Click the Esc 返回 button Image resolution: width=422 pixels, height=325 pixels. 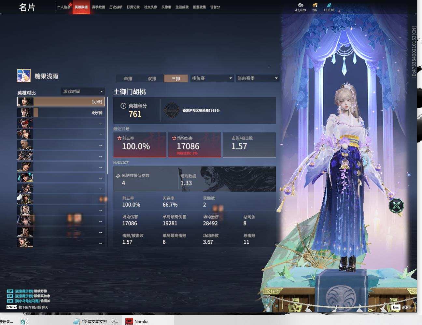pyautogui.click(x=401, y=307)
